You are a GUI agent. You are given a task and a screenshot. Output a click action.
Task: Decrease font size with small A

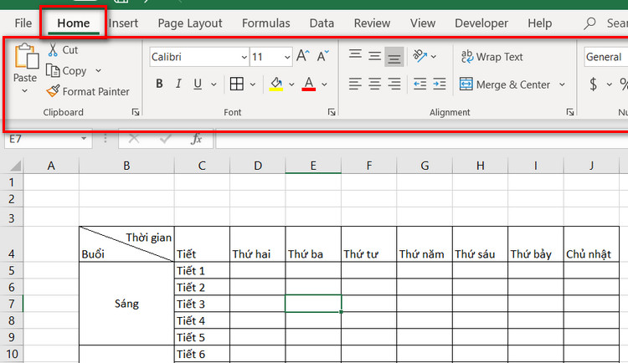click(323, 56)
